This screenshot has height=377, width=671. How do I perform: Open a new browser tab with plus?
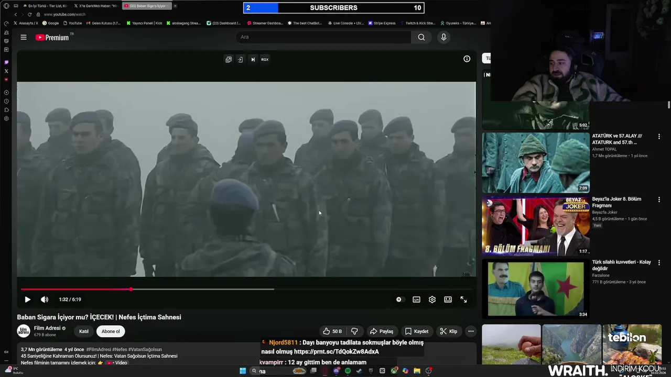(x=175, y=6)
